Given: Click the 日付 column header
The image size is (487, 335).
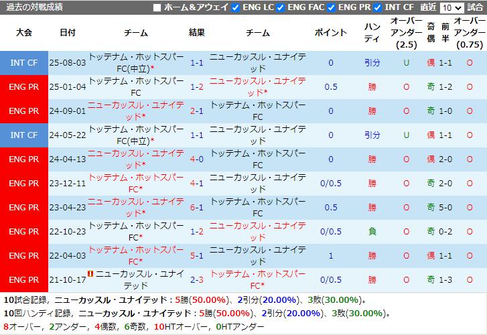Looking at the screenshot, I should 68,33.
